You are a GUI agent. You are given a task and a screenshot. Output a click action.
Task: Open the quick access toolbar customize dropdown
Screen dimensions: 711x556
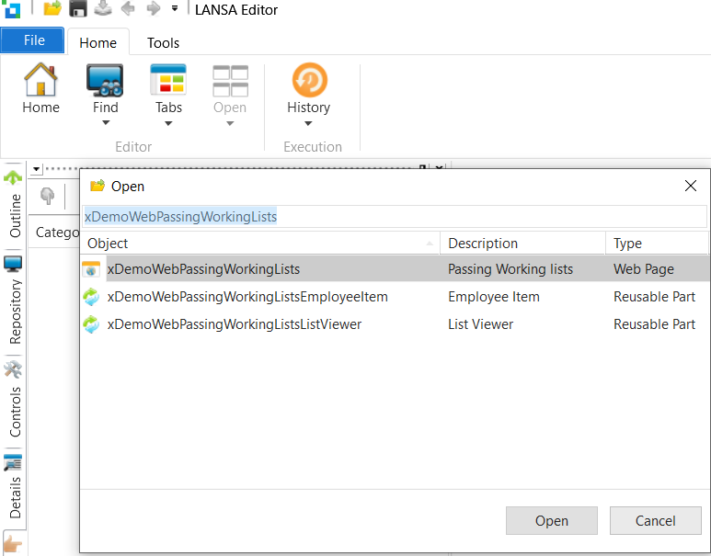175,9
